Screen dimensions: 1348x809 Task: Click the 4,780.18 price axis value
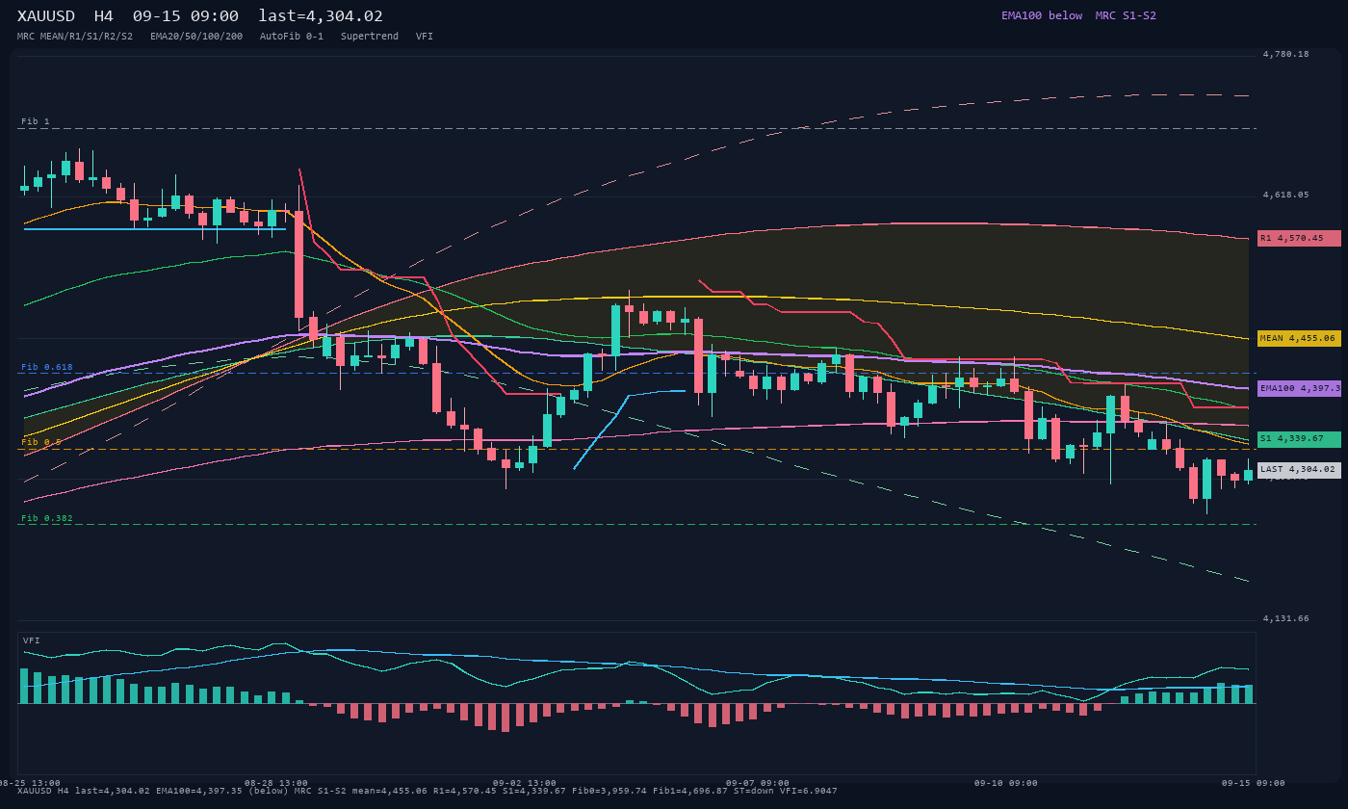point(1286,54)
